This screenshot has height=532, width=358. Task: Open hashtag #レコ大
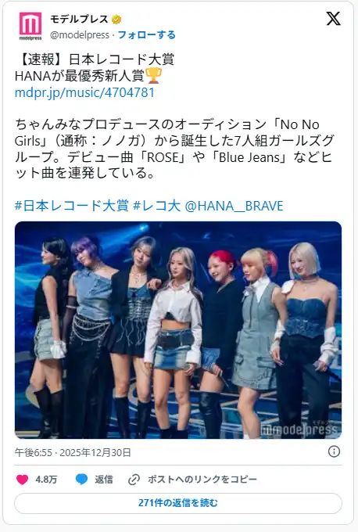(x=156, y=206)
